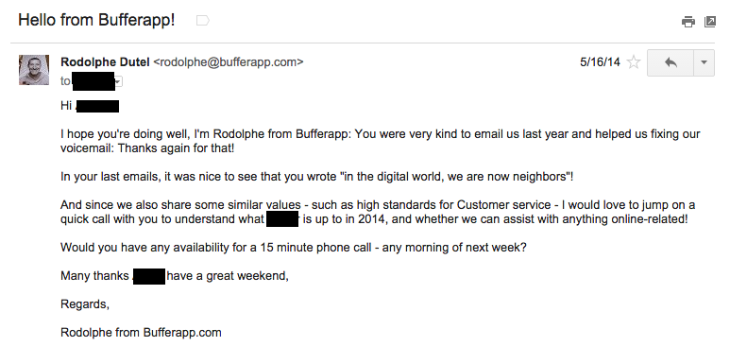
Task: Click the 'Hi' greeting line
Action: (x=90, y=106)
